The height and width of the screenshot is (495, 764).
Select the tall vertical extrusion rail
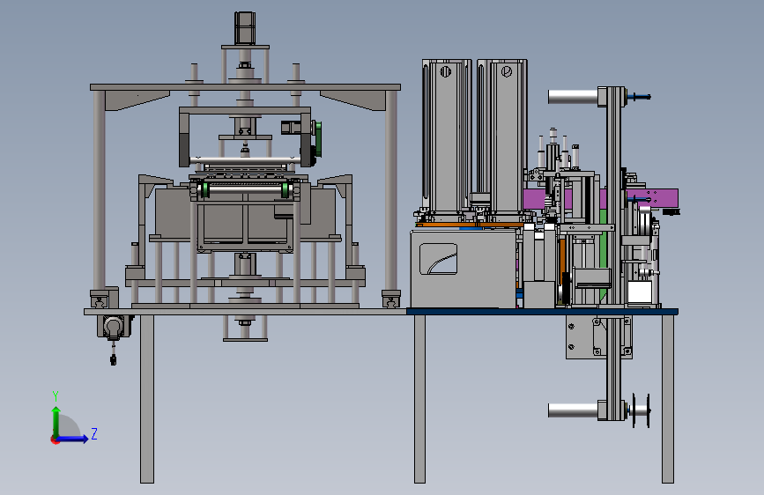pyautogui.click(x=615, y=254)
